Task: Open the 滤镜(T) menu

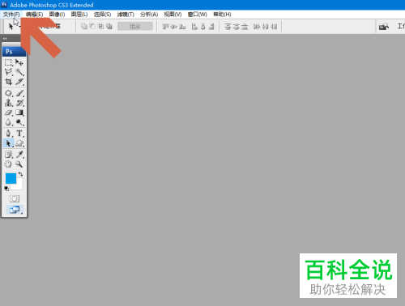Action: [x=126, y=15]
